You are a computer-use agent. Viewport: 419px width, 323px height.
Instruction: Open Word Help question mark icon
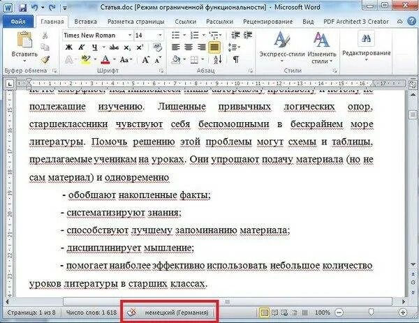[x=412, y=22]
